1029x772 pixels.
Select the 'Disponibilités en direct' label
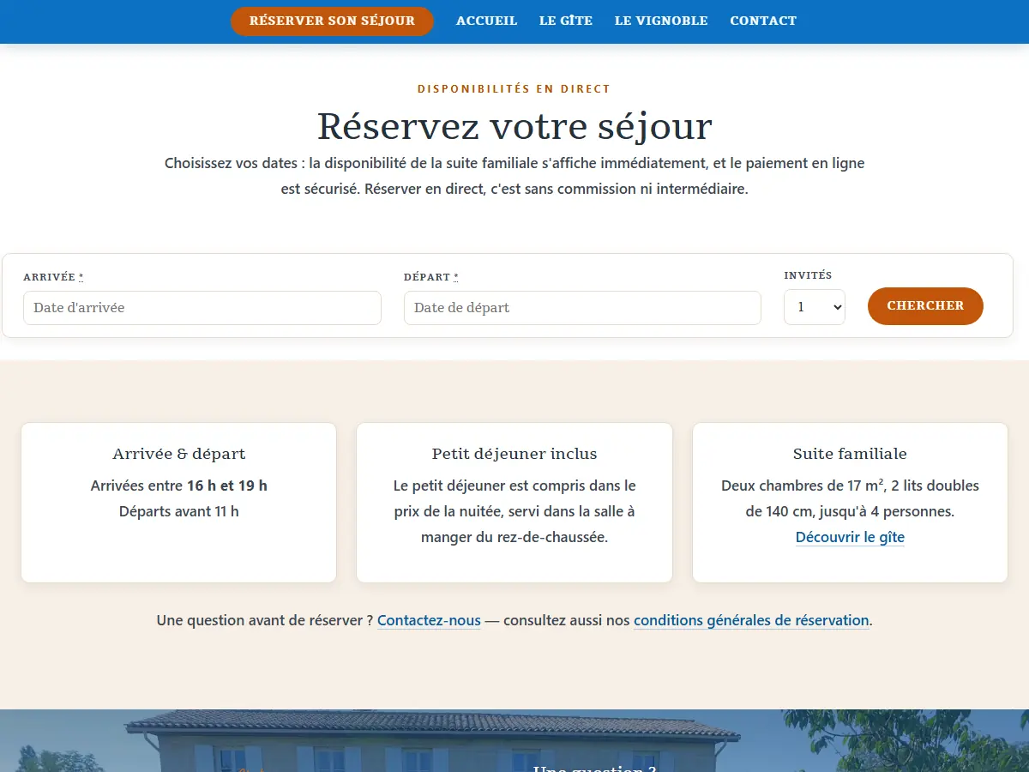pyautogui.click(x=514, y=89)
